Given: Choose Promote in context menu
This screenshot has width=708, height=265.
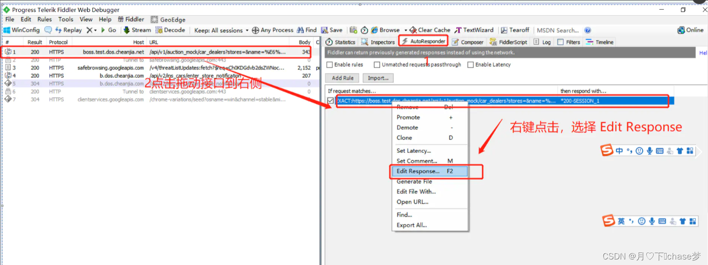Looking at the screenshot, I should click(x=429, y=117).
